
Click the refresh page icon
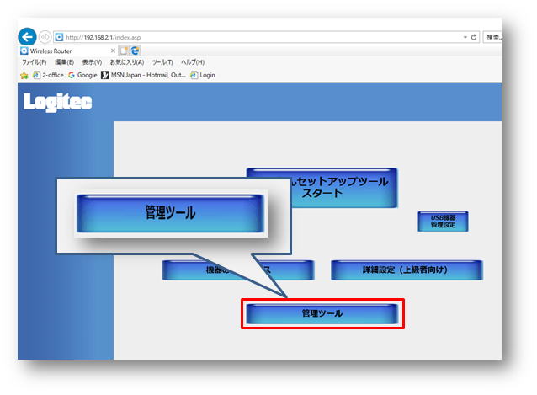point(474,37)
